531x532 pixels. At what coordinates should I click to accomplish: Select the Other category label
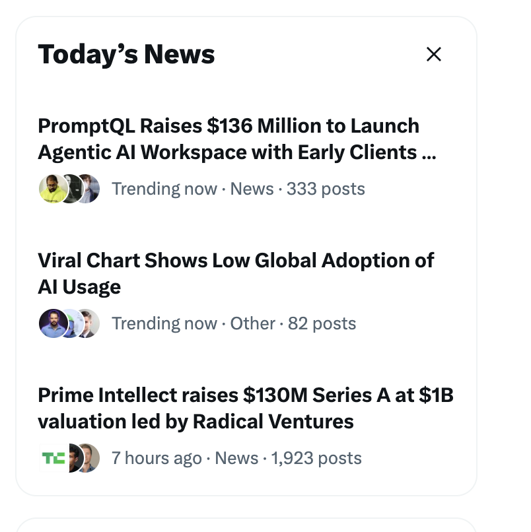click(252, 323)
